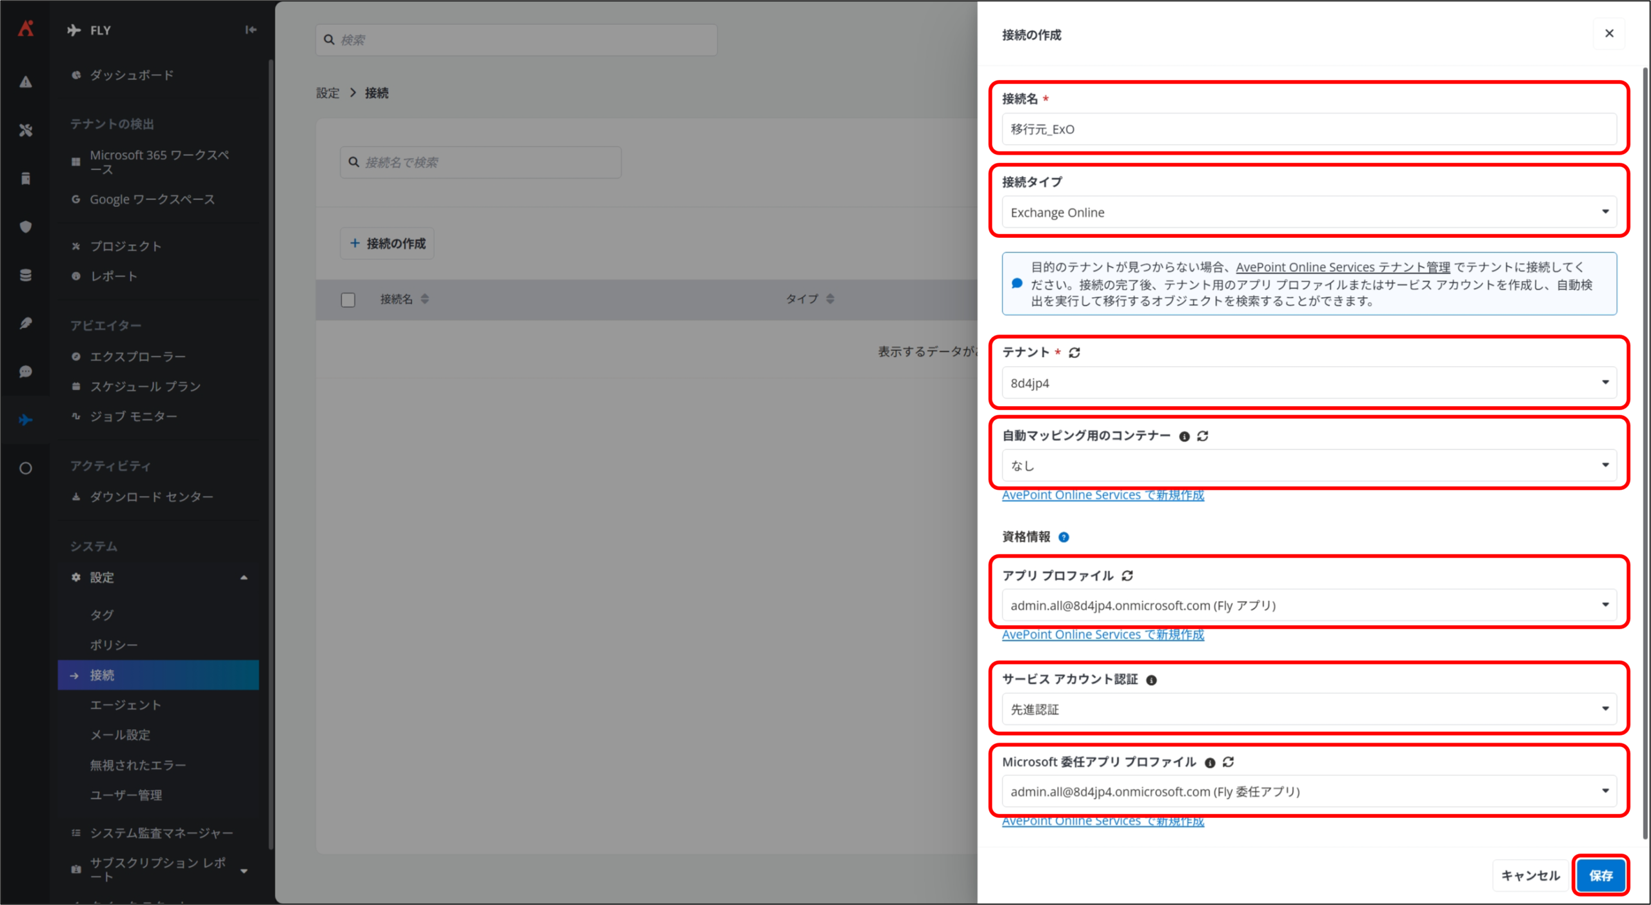Image resolution: width=1651 pixels, height=905 pixels.
Task: Expand サービス アカウント認証 先進認証 dropdown
Action: pyautogui.click(x=1309, y=709)
